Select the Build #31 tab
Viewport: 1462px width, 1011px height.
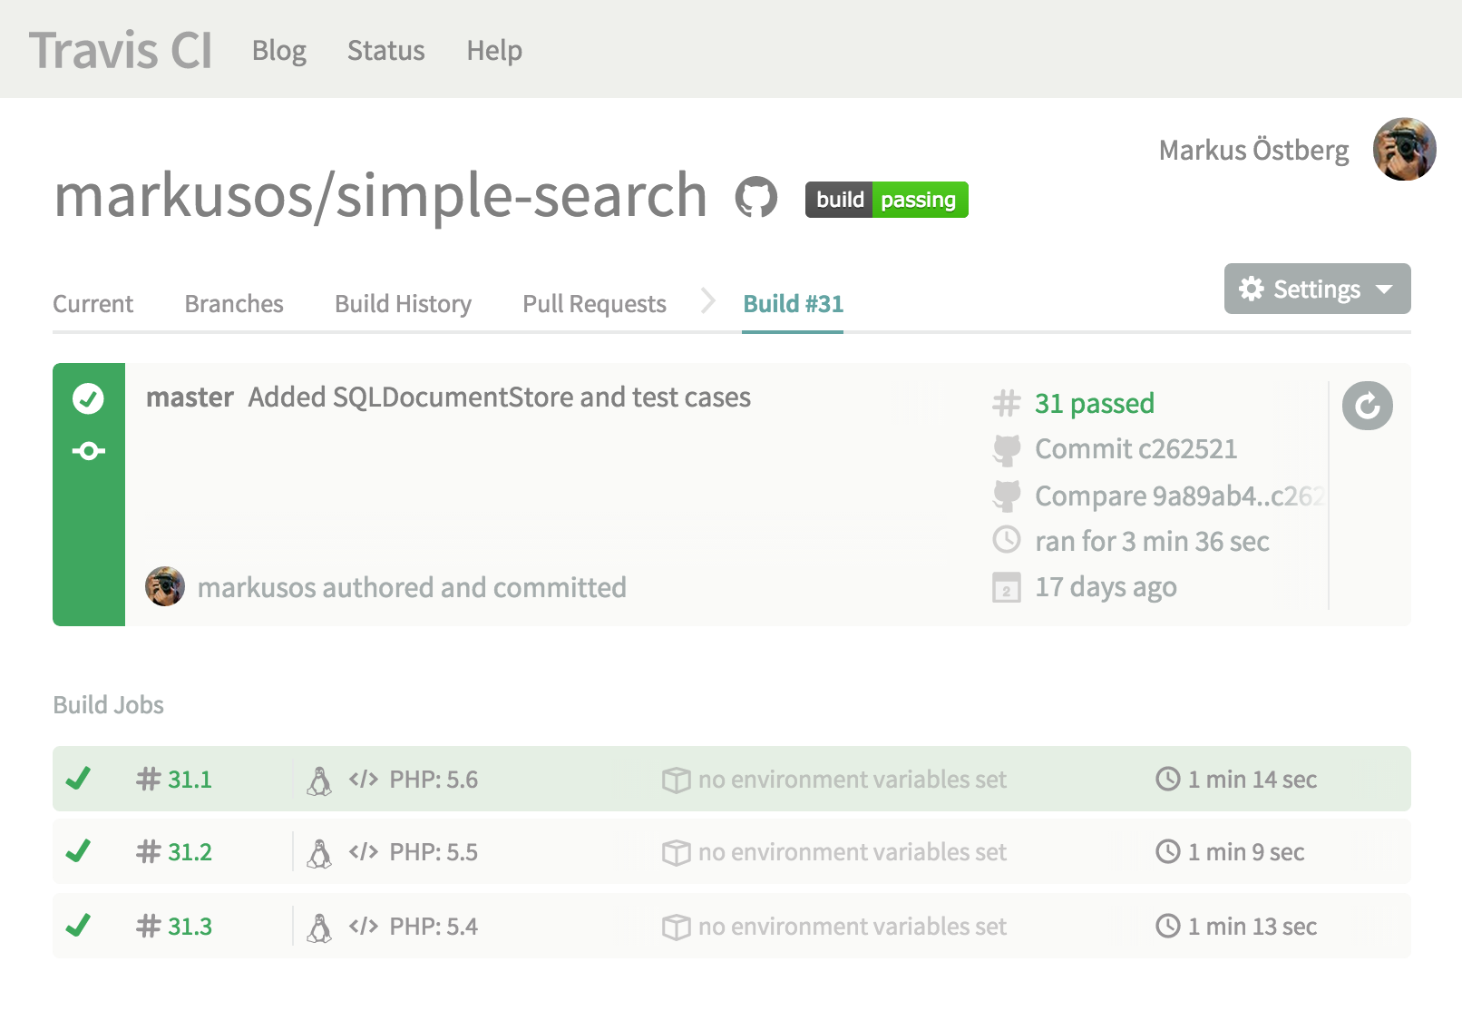coord(793,303)
